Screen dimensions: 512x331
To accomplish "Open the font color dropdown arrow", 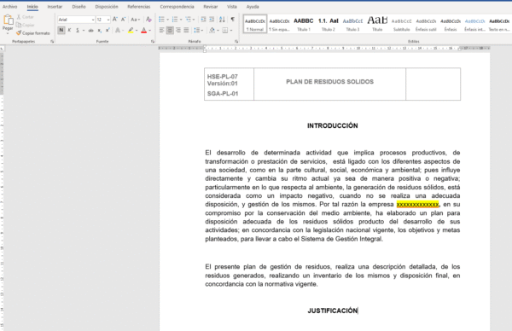I will click(150, 31).
